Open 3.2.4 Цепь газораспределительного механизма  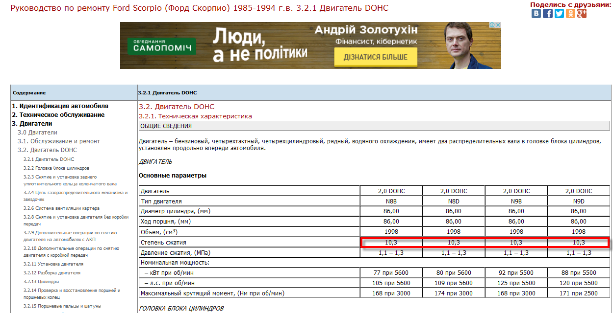[x=76, y=196]
